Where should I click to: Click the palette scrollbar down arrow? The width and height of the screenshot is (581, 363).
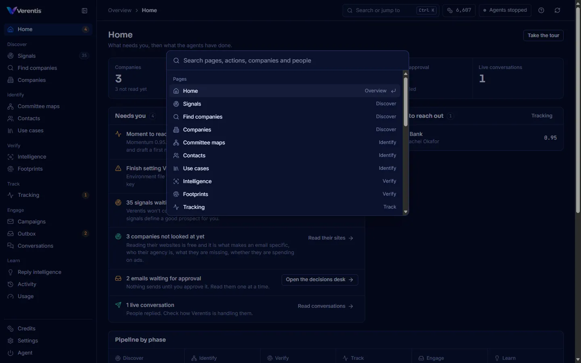point(405,212)
